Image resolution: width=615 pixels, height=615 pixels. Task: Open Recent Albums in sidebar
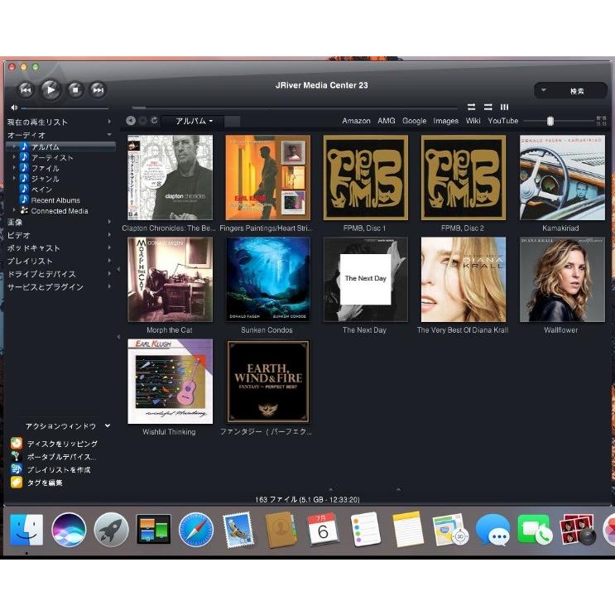click(x=55, y=200)
